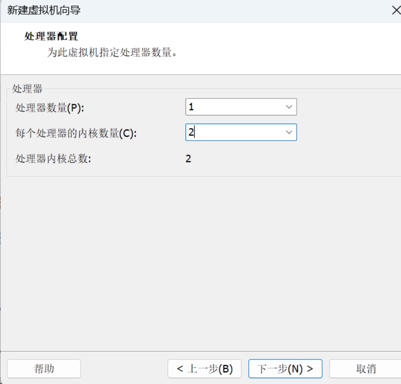
Task: Click the 处理器 group box title
Action: tap(27, 89)
